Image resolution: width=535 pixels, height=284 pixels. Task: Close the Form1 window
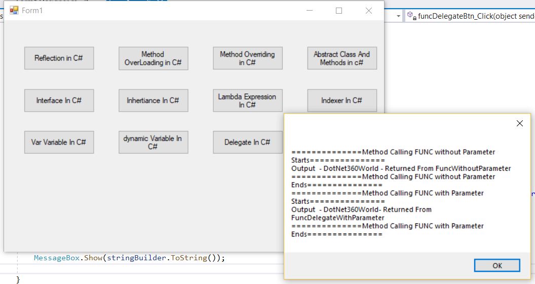pos(369,11)
